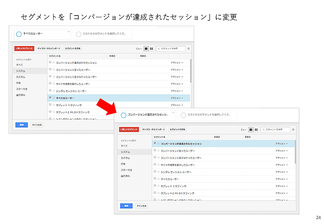Select スター付き filter in the back panel sidebar
Viewport: 324px width, 224px height.
[22, 89]
